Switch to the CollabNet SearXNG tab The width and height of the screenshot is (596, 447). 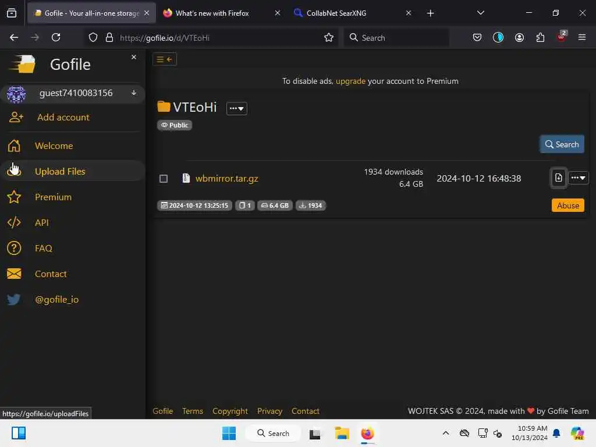point(352,13)
